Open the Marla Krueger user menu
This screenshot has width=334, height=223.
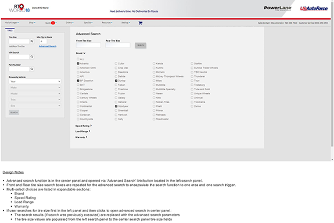click(x=12, y=23)
